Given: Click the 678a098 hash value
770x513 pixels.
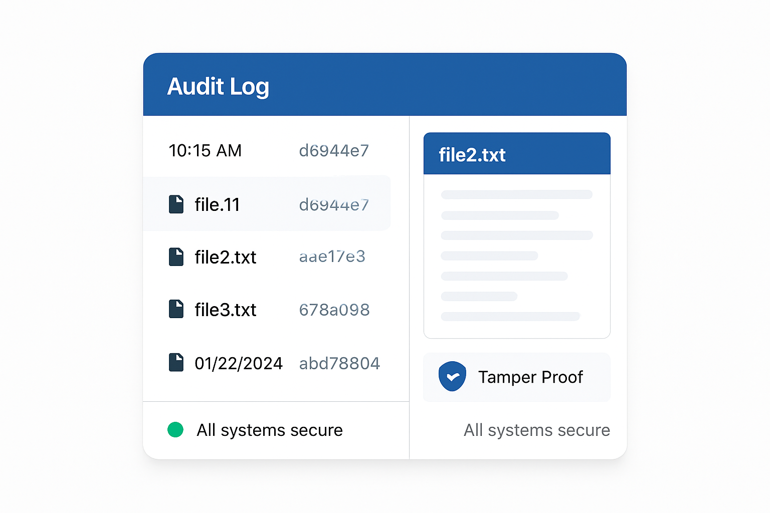Looking at the screenshot, I should point(334,310).
